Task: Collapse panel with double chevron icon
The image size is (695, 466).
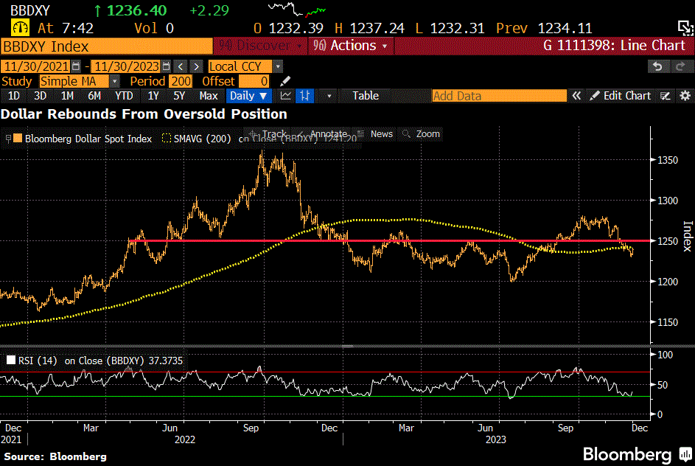Action: (x=576, y=96)
